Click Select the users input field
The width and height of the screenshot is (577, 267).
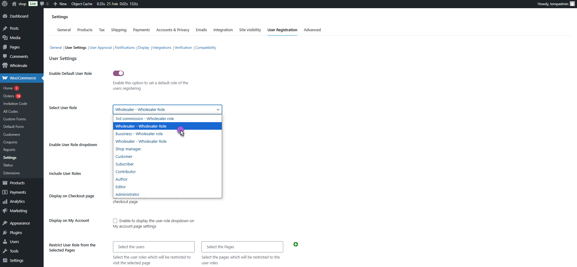(x=154, y=247)
